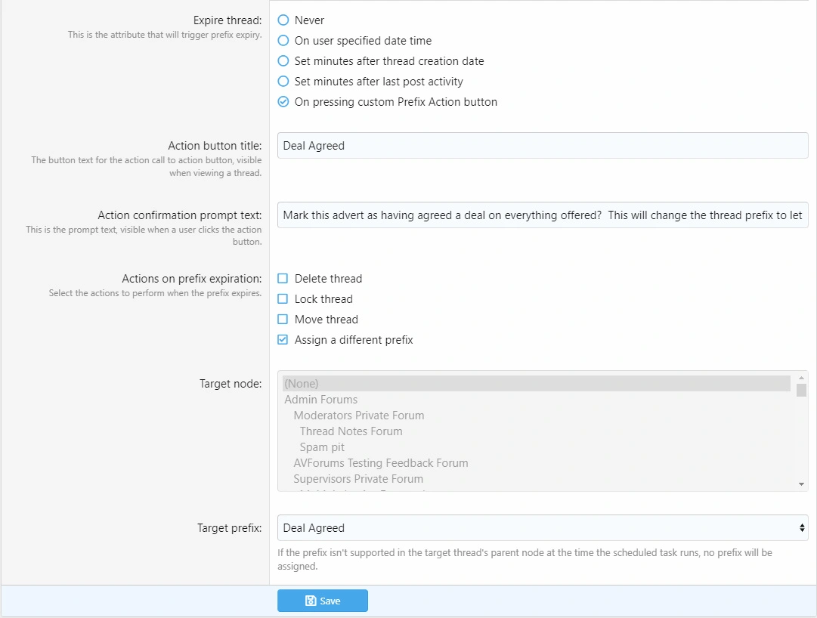Select the Never expire thread option
The width and height of the screenshot is (817, 618).
pyautogui.click(x=283, y=20)
